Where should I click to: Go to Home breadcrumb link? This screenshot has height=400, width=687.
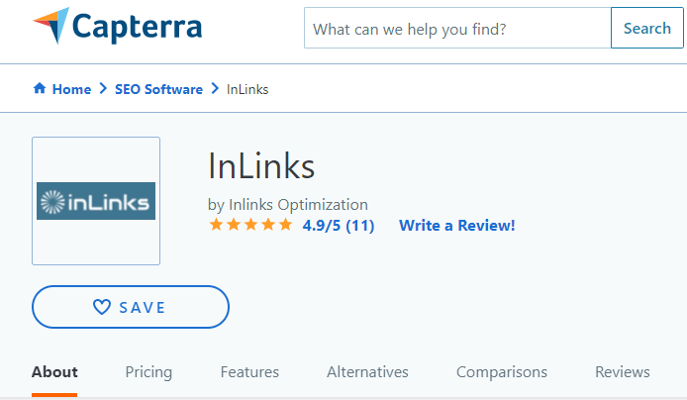(71, 89)
